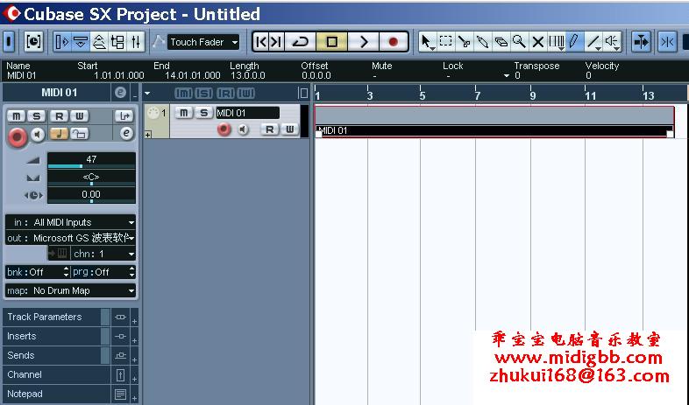The image size is (689, 405).
Task: Select the Zoom magnifier tool
Action: (520, 42)
